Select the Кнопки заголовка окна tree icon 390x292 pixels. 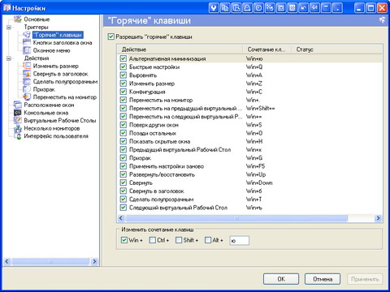click(27, 42)
